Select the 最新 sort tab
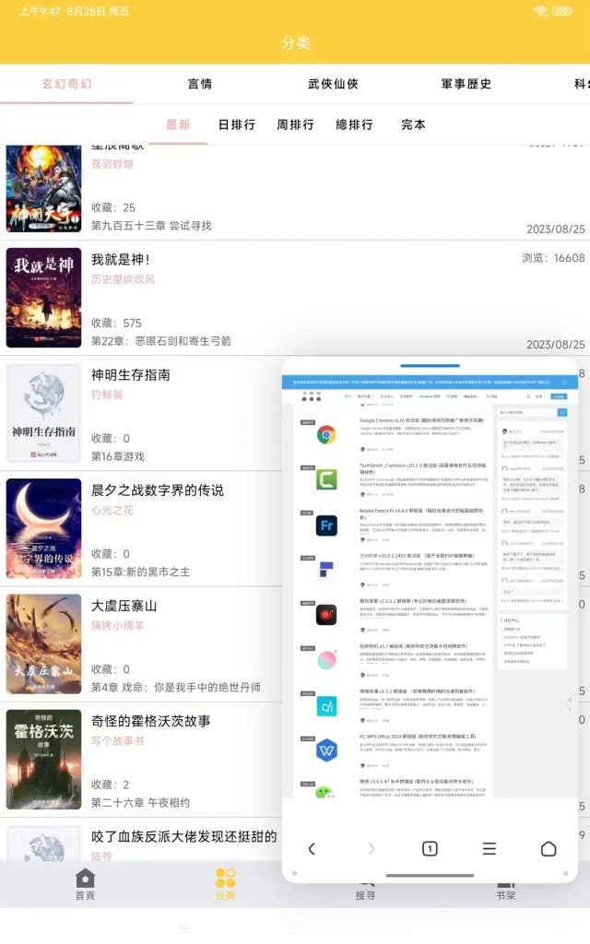Image resolution: width=590 pixels, height=944 pixels. (x=178, y=124)
